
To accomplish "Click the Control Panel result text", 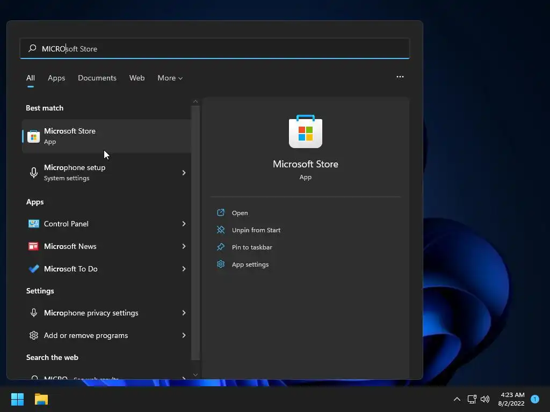I will [x=66, y=224].
